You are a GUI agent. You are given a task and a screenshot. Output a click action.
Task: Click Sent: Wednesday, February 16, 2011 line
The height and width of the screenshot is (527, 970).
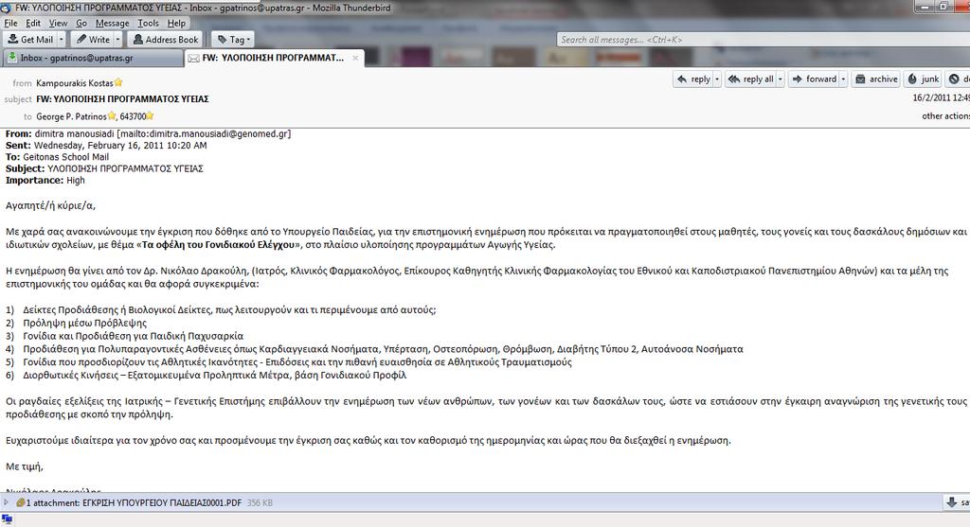[106, 145]
